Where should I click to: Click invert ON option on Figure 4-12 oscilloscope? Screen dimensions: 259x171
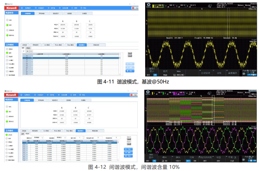coord(195,161)
